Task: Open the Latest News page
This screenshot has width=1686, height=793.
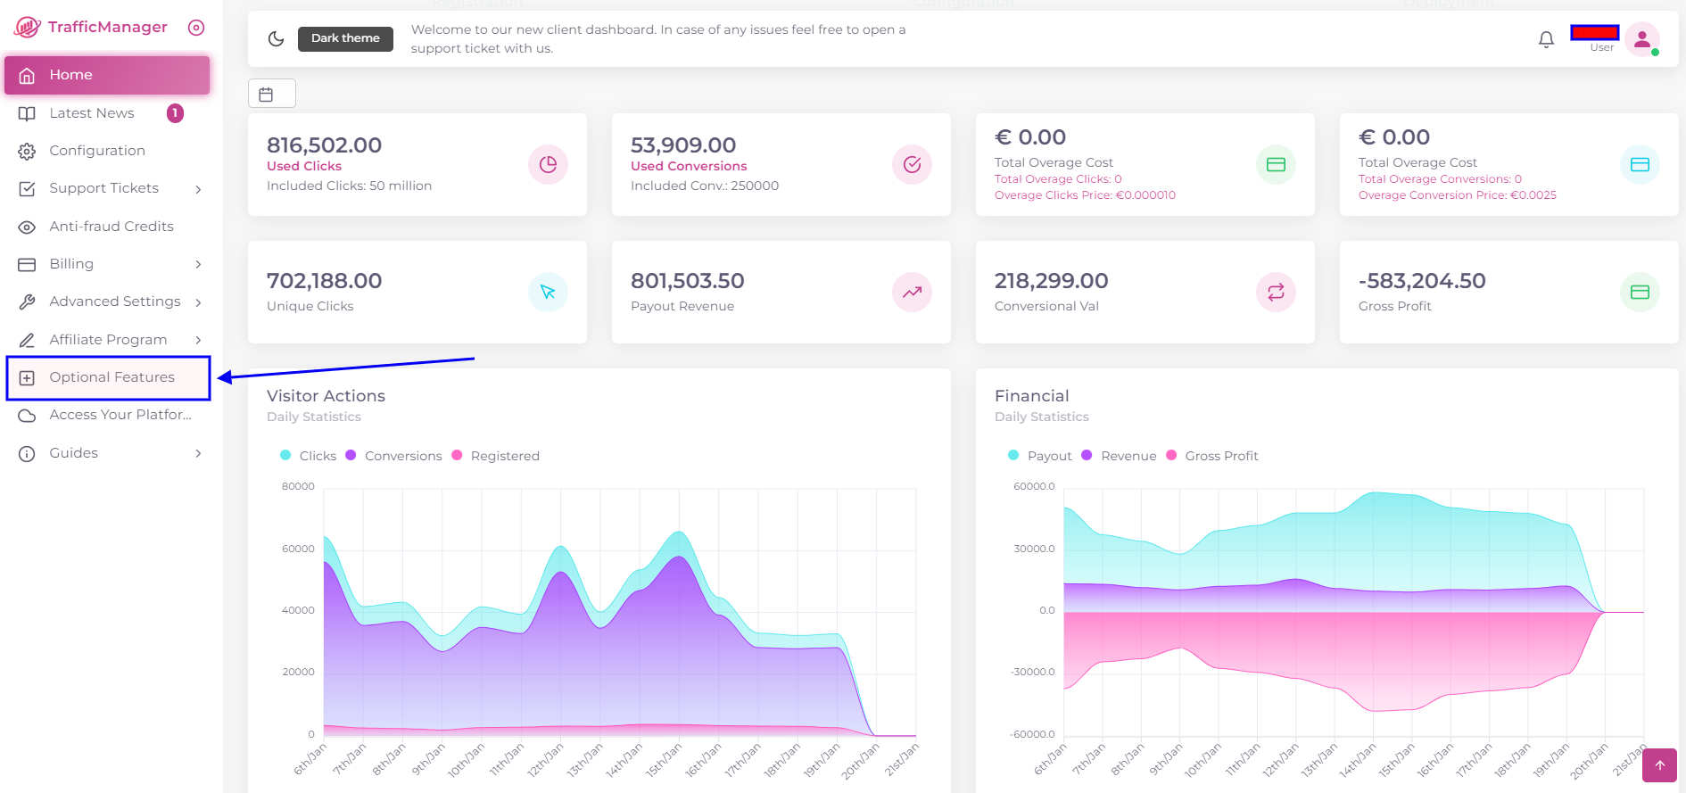Action: tap(92, 113)
